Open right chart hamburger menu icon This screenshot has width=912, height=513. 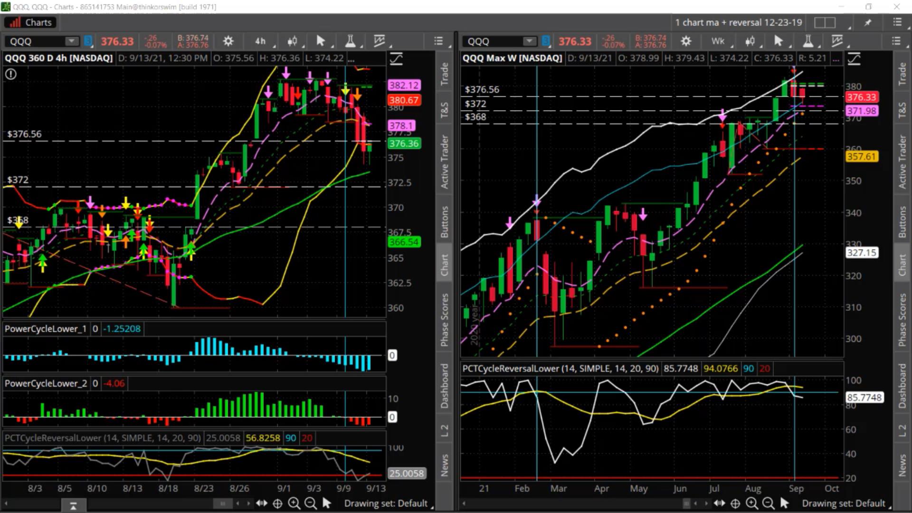[x=896, y=41]
